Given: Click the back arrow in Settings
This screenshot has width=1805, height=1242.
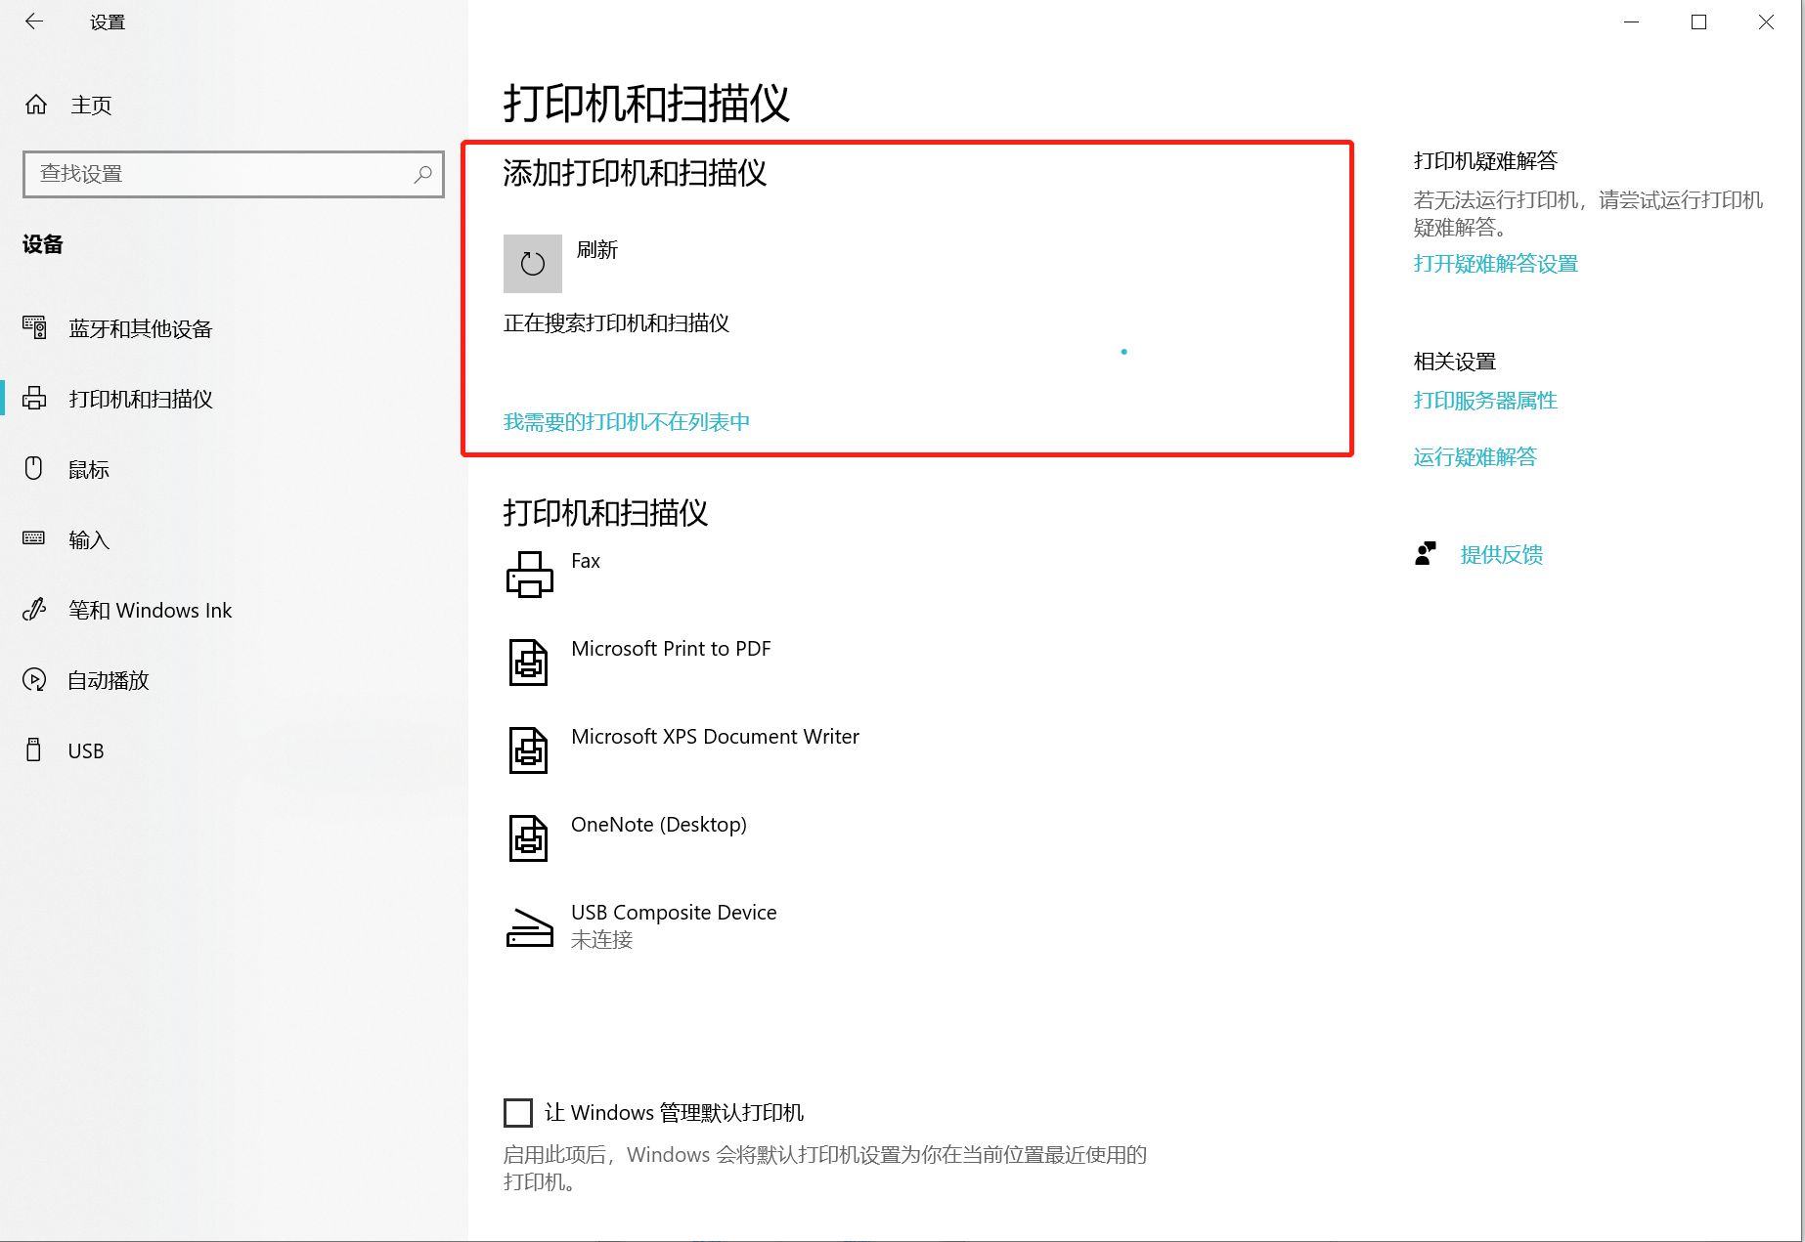Looking at the screenshot, I should tap(34, 21).
